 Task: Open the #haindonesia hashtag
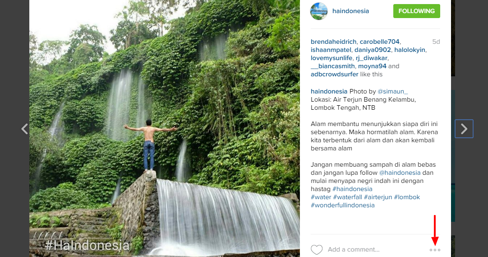pos(352,189)
